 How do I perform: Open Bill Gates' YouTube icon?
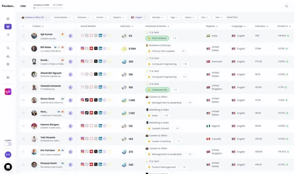point(91,49)
